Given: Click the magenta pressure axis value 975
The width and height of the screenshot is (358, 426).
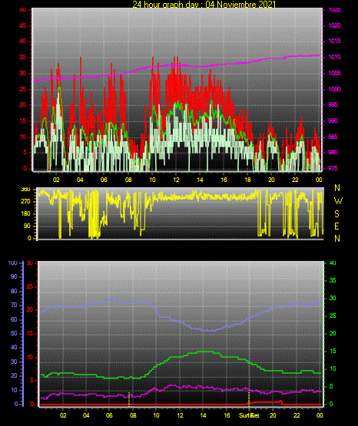Looking at the screenshot, I should 333,168.
